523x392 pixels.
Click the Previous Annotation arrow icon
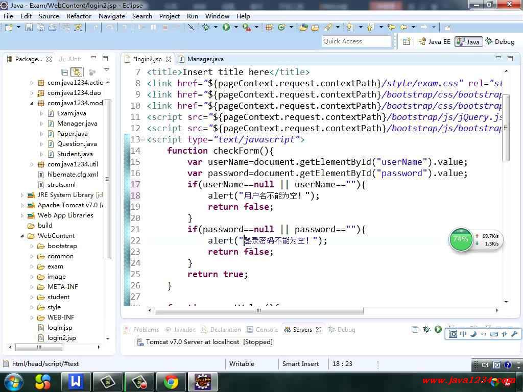[x=370, y=28]
